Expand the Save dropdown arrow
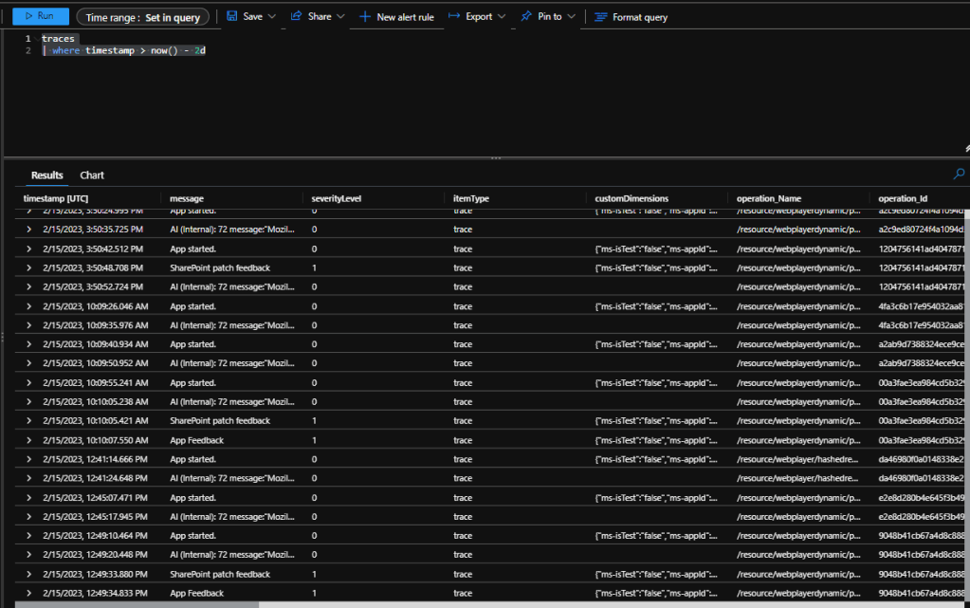The width and height of the screenshot is (970, 608). click(272, 17)
